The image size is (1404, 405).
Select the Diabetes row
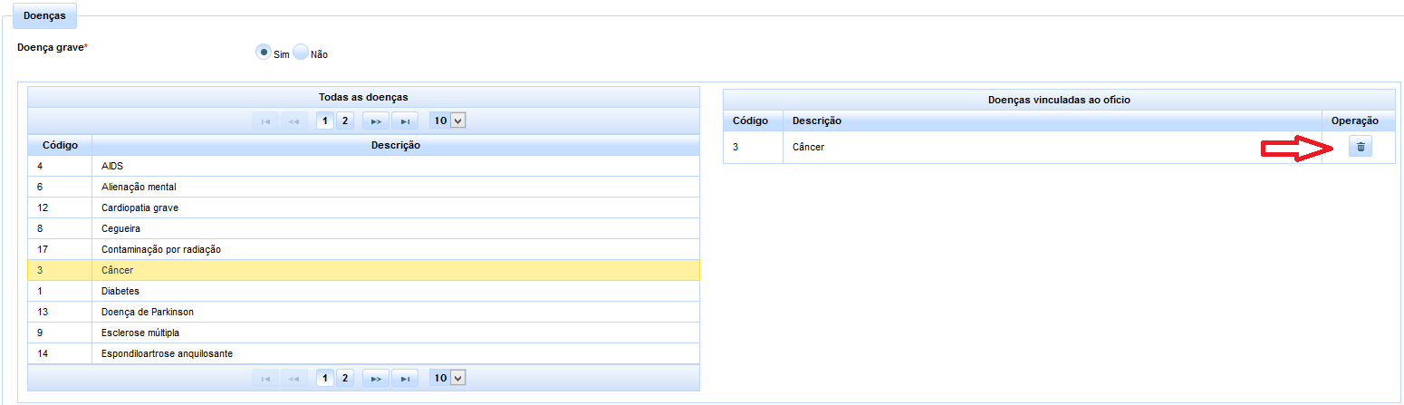[x=362, y=291]
